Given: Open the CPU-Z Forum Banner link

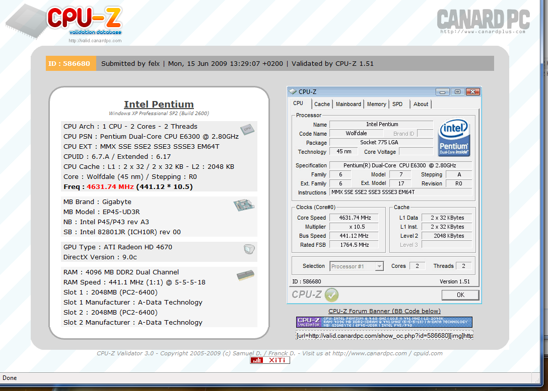Looking at the screenshot, I should click(x=384, y=311).
